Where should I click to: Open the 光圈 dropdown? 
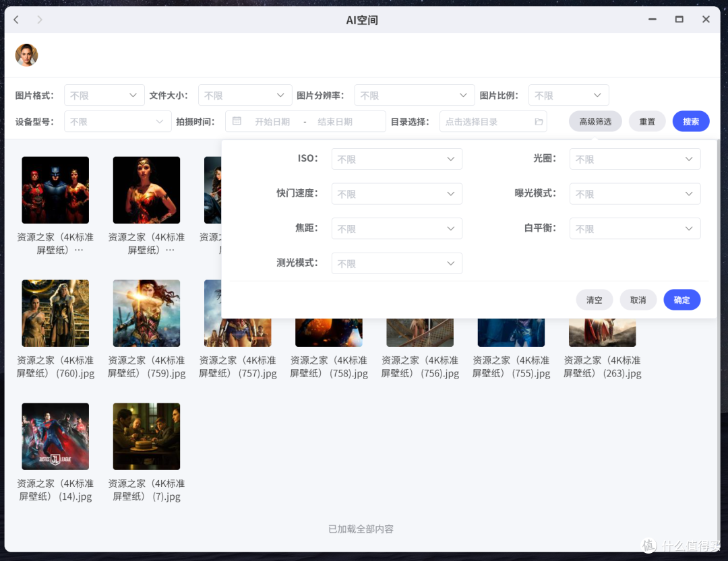[635, 159]
